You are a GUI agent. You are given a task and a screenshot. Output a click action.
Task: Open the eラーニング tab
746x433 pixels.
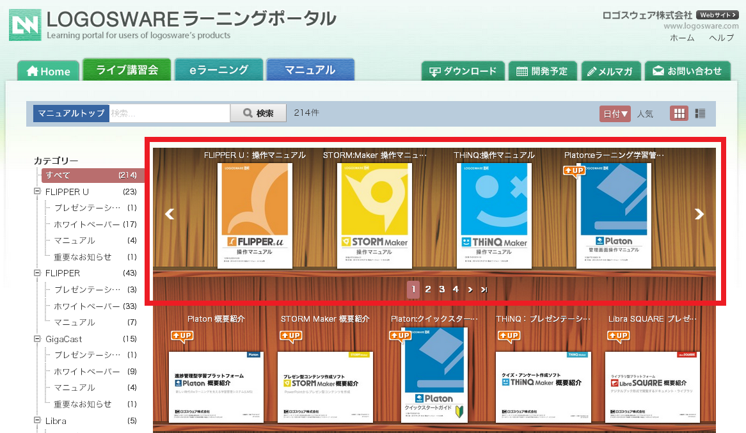coord(219,70)
